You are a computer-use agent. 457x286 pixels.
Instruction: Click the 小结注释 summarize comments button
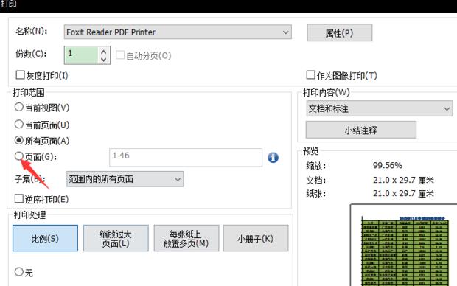361,130
